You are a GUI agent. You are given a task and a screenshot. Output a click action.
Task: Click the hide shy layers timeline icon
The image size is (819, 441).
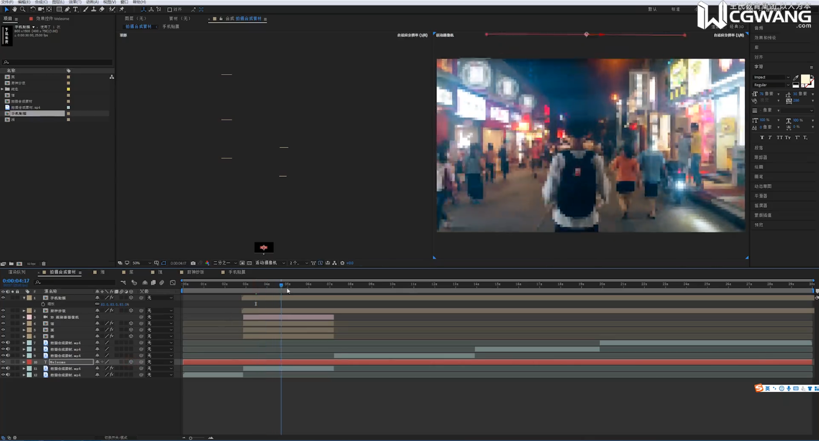[x=145, y=283]
